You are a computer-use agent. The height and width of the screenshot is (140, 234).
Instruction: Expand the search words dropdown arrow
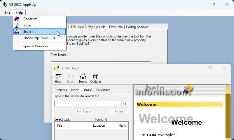[121, 104]
